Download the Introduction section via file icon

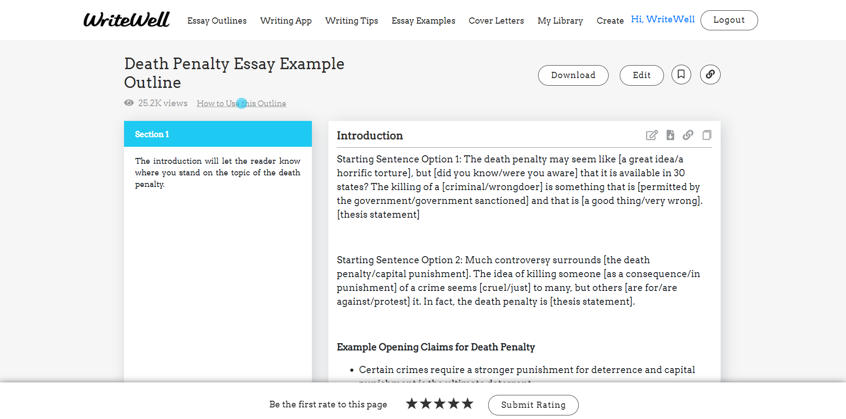pyautogui.click(x=670, y=135)
